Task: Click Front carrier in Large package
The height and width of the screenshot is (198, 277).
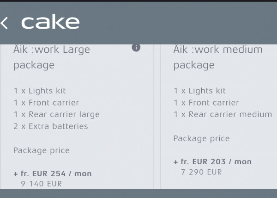Action: pos(46,103)
